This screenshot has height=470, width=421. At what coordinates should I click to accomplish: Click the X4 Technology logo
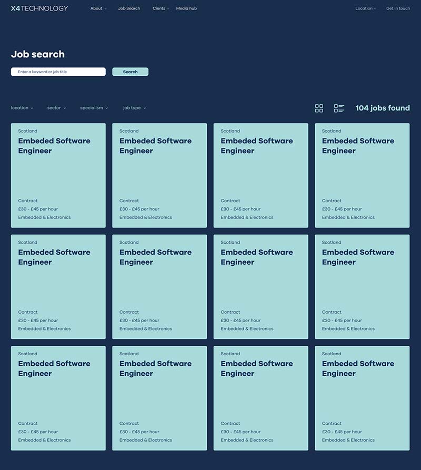tap(39, 8)
